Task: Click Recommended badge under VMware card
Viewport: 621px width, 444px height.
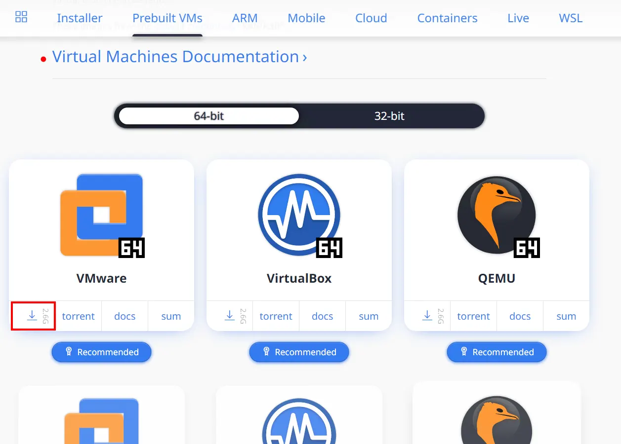Action: [102, 352]
